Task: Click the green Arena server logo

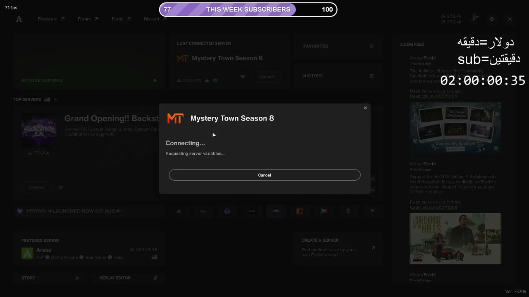Action: [x=27, y=253]
